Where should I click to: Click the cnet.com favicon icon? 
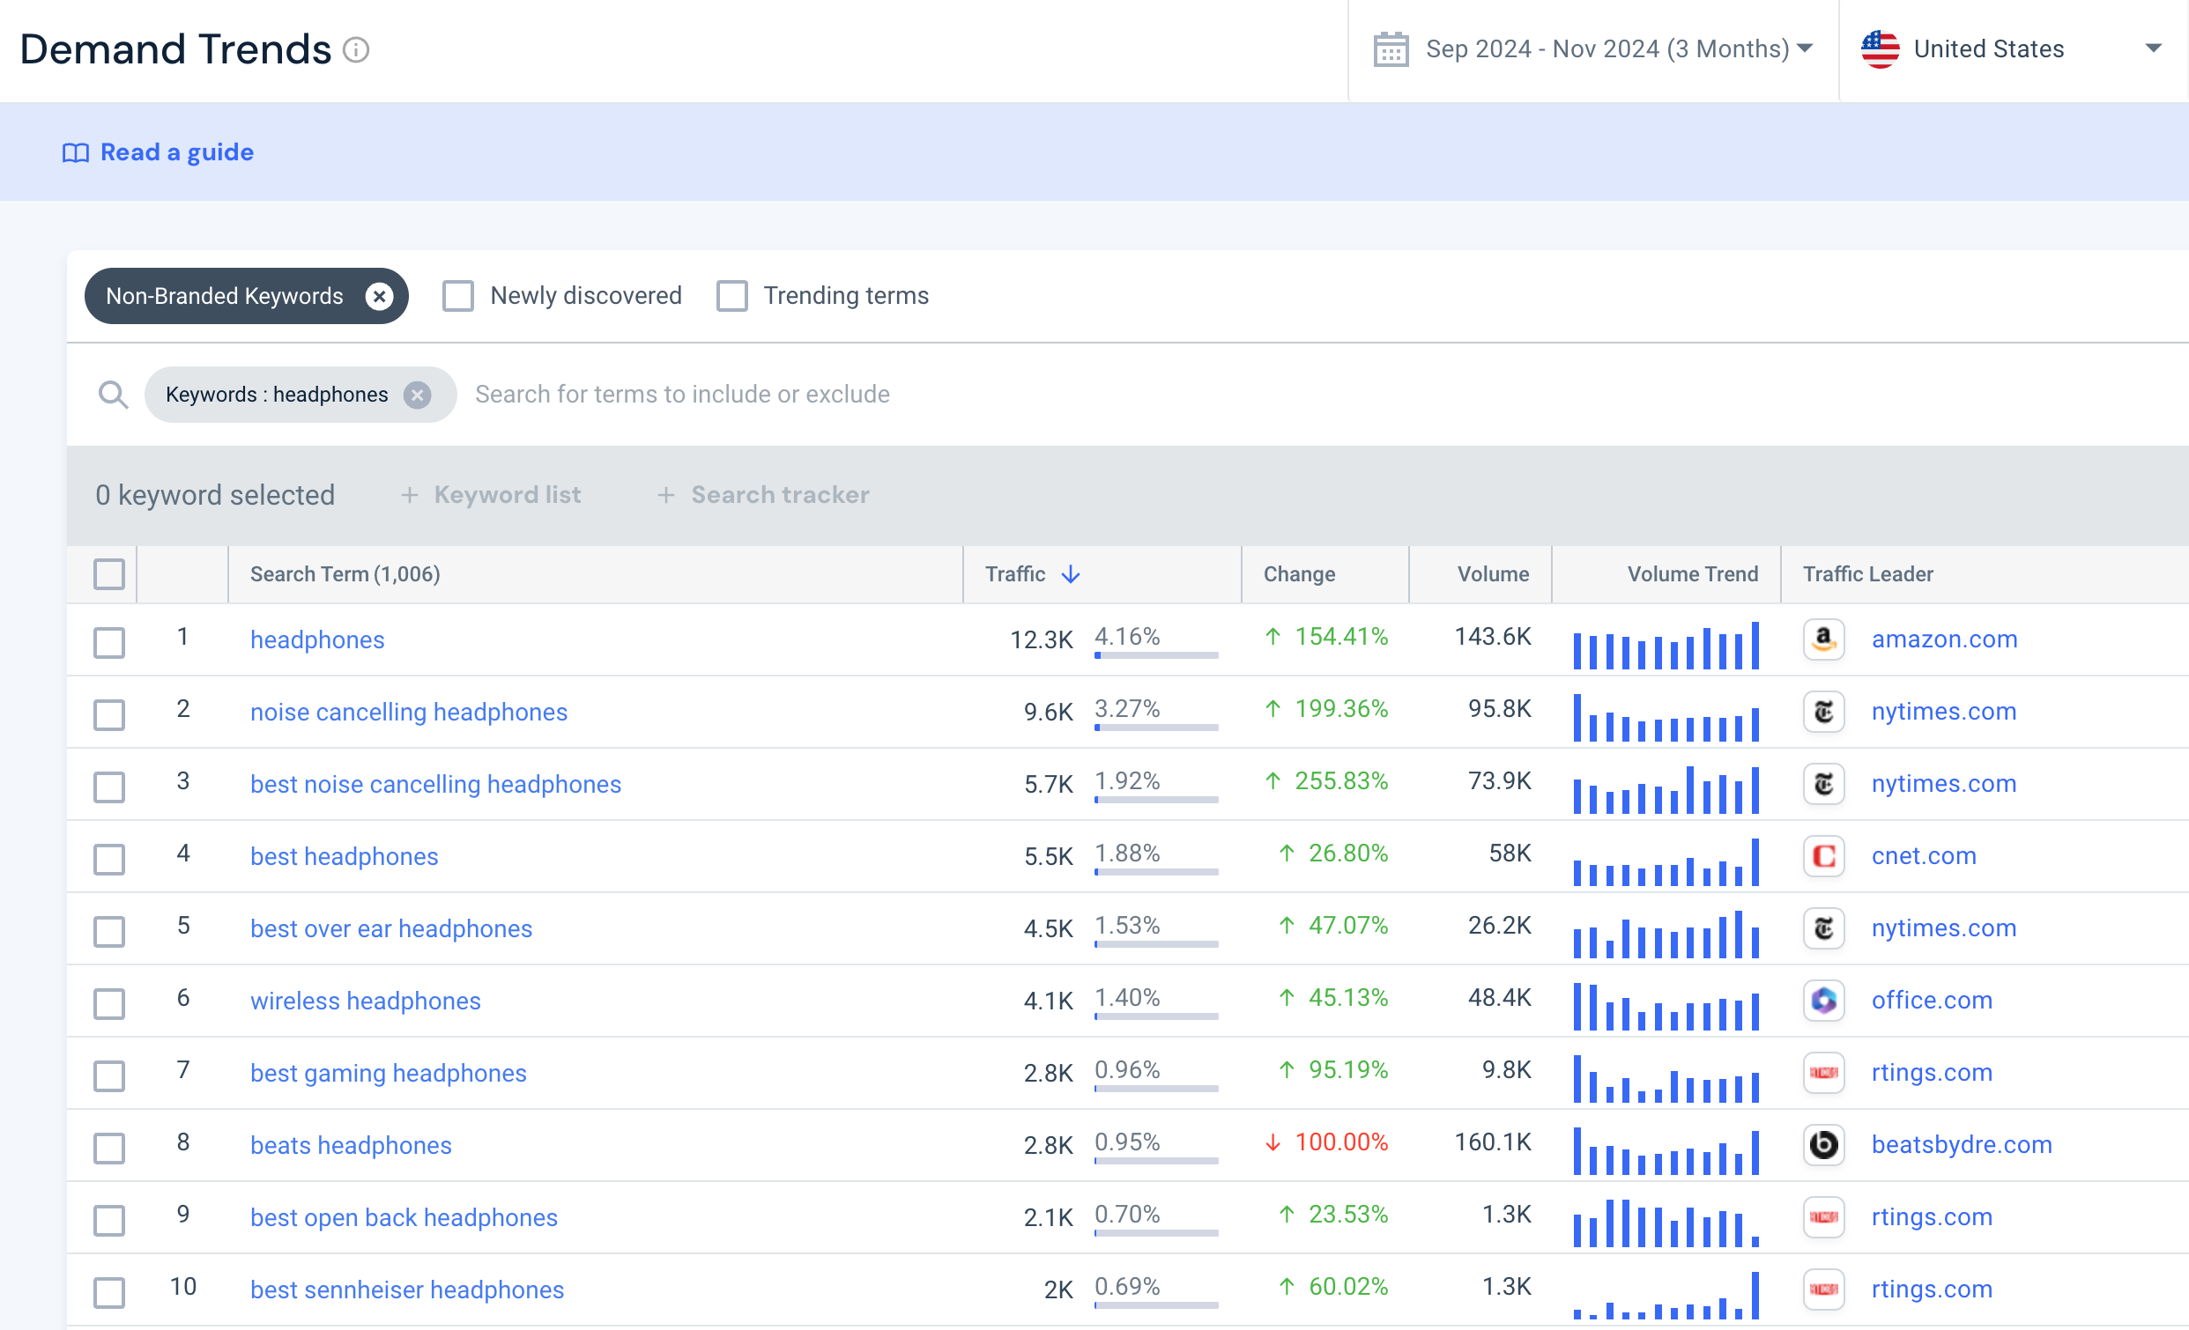click(x=1824, y=856)
